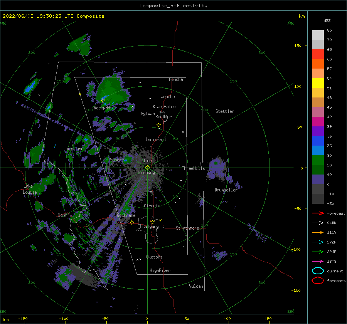
Task: Click yellow diamond marker inside Calgary outline
Action: 152,222
